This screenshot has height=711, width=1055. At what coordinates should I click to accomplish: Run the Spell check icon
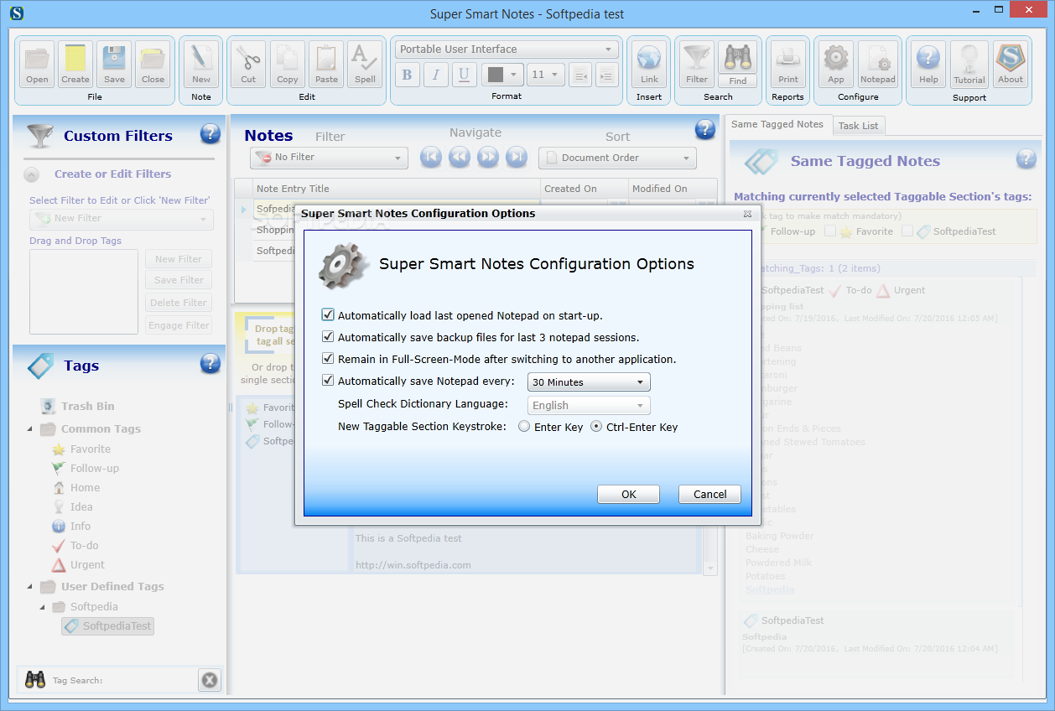(x=365, y=65)
